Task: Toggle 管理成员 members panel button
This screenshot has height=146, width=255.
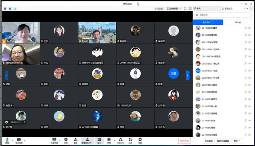Action: click(87, 140)
